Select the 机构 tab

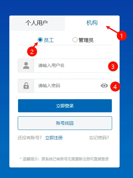tap(92, 23)
